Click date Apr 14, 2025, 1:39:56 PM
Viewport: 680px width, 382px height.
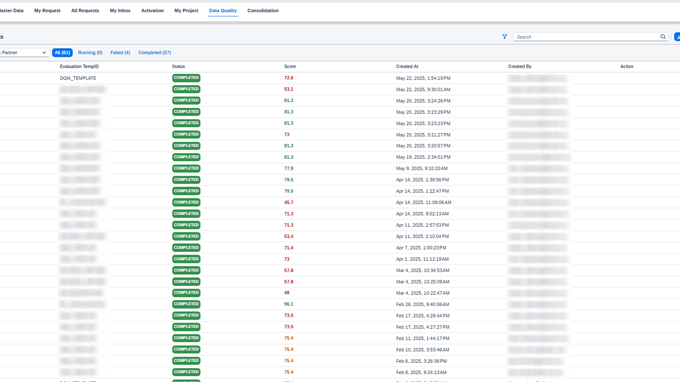(x=423, y=180)
